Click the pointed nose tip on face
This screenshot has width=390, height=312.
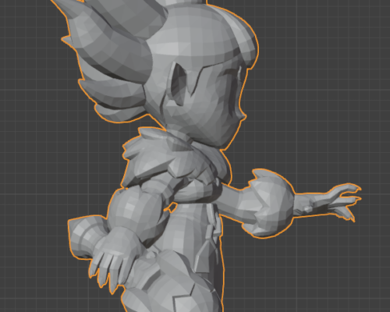tap(243, 116)
